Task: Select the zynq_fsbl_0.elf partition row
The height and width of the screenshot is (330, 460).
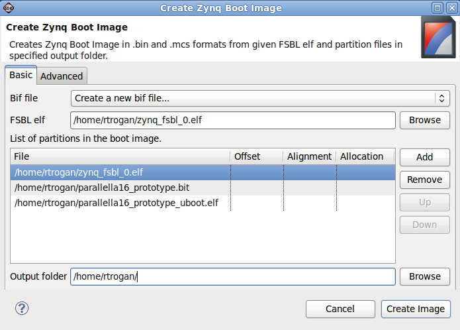Action: (79, 172)
